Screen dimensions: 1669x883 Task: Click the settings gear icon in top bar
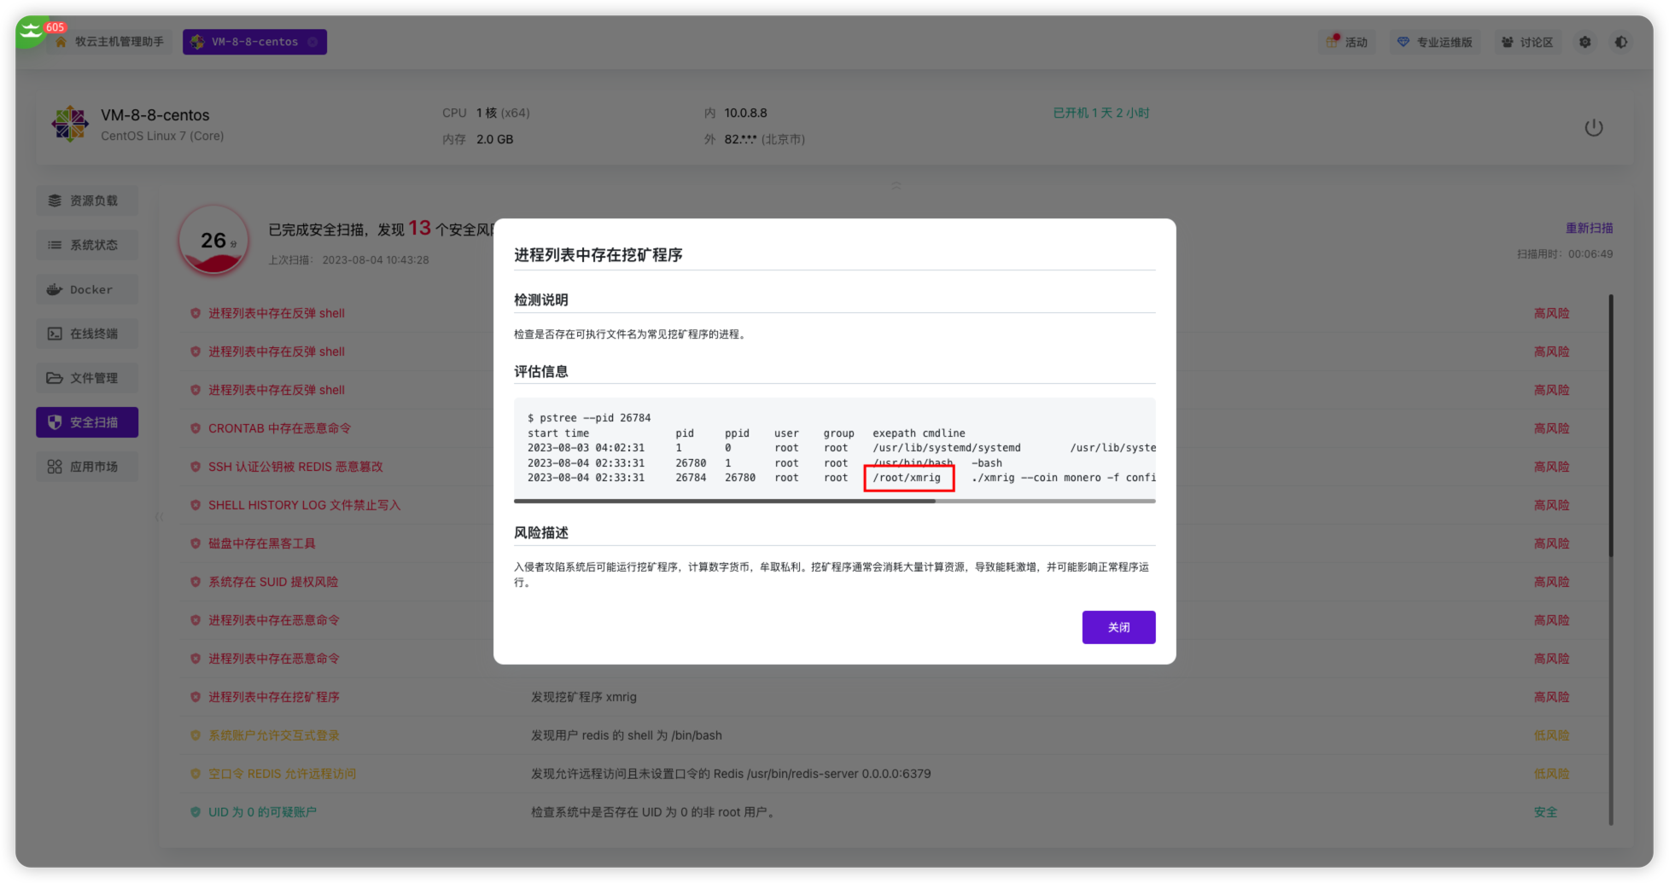(x=1584, y=42)
